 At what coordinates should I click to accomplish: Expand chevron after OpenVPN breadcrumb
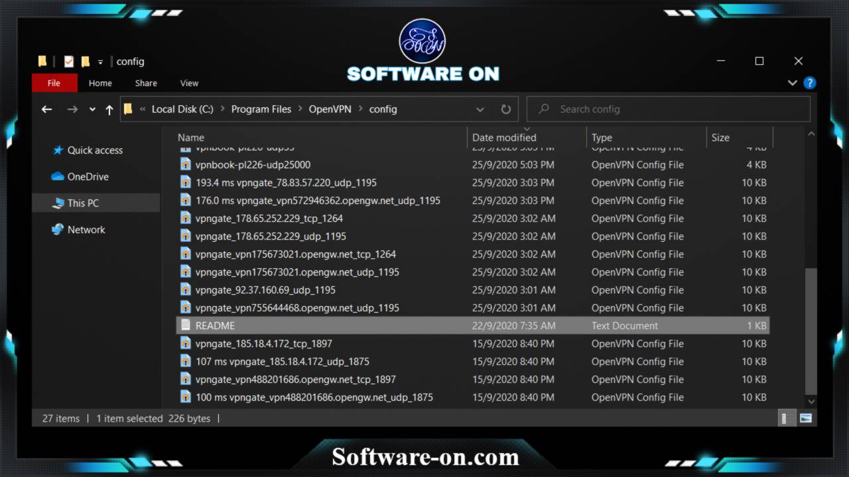click(x=360, y=109)
